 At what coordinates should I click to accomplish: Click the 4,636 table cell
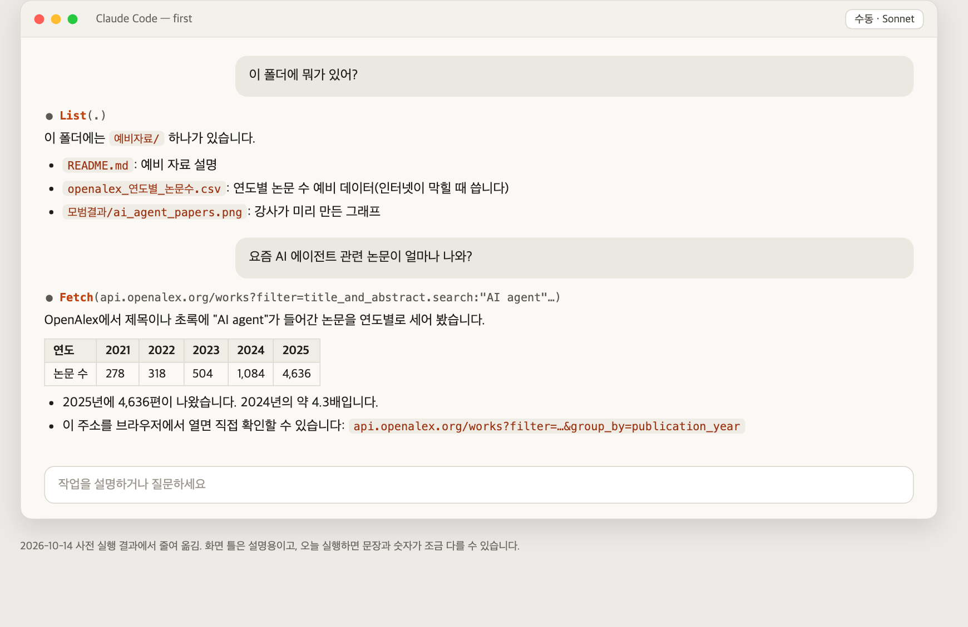tap(296, 374)
